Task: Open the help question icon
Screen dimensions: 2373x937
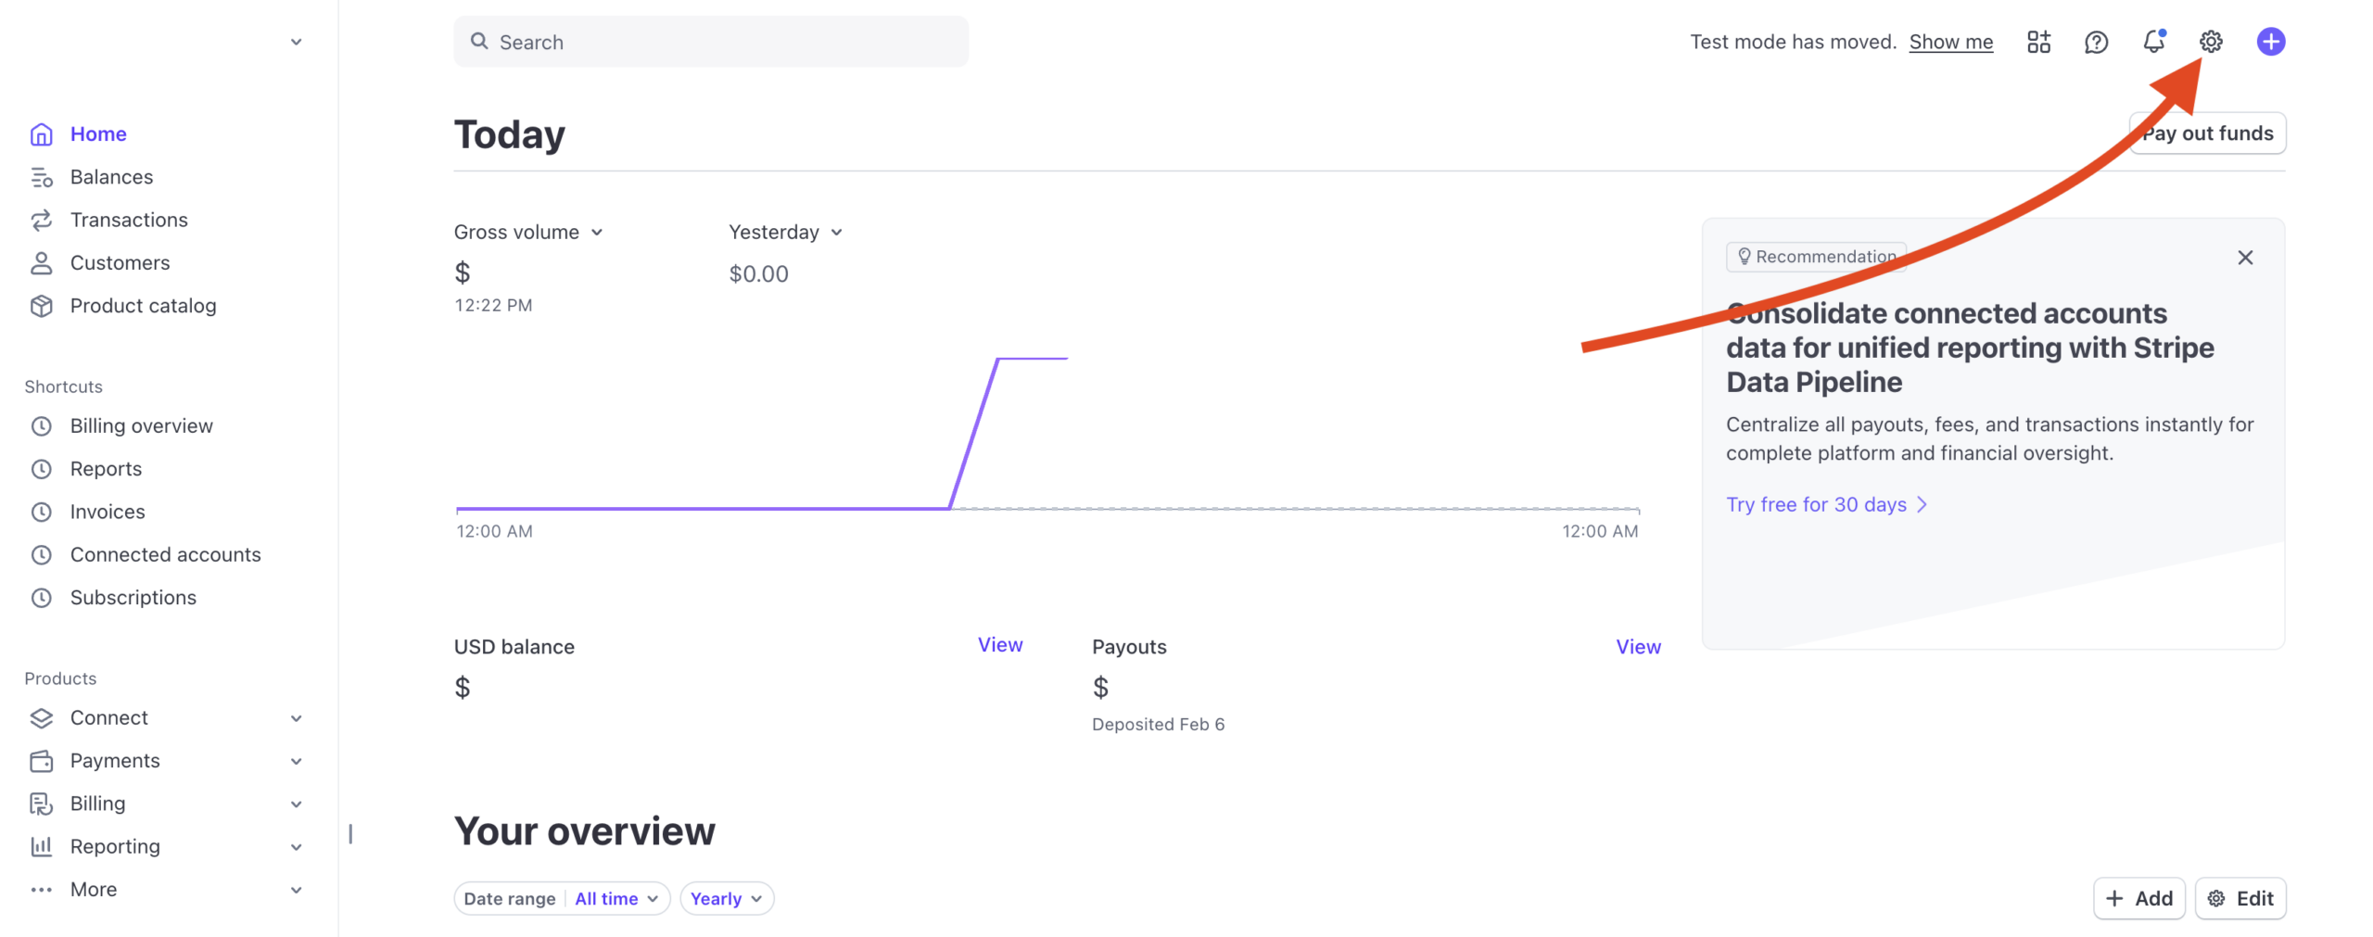Action: pyautogui.click(x=2095, y=42)
